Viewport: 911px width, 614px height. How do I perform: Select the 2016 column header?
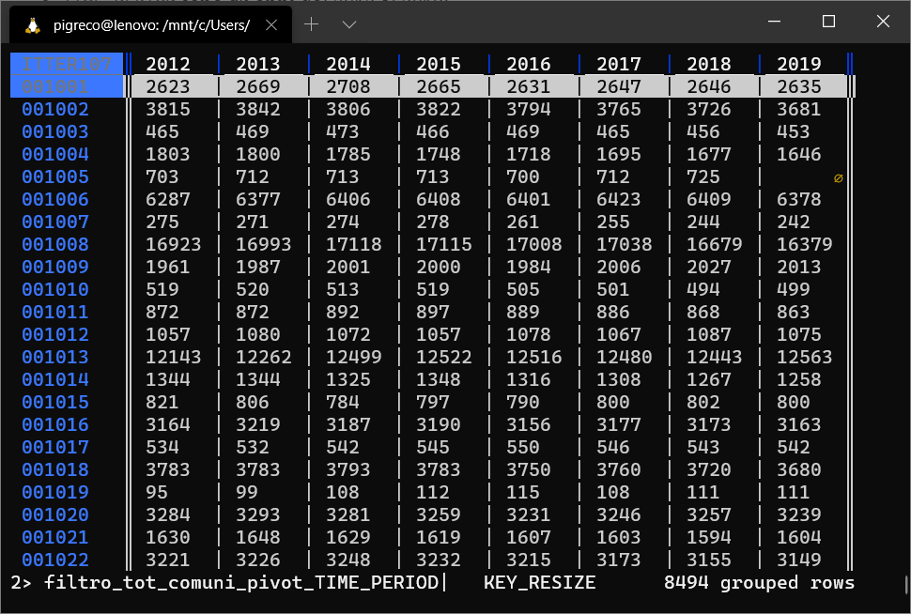pyautogui.click(x=529, y=64)
